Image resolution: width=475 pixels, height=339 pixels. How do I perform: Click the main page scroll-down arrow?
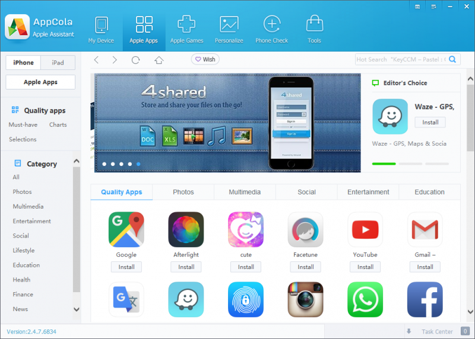pyautogui.click(x=470, y=312)
